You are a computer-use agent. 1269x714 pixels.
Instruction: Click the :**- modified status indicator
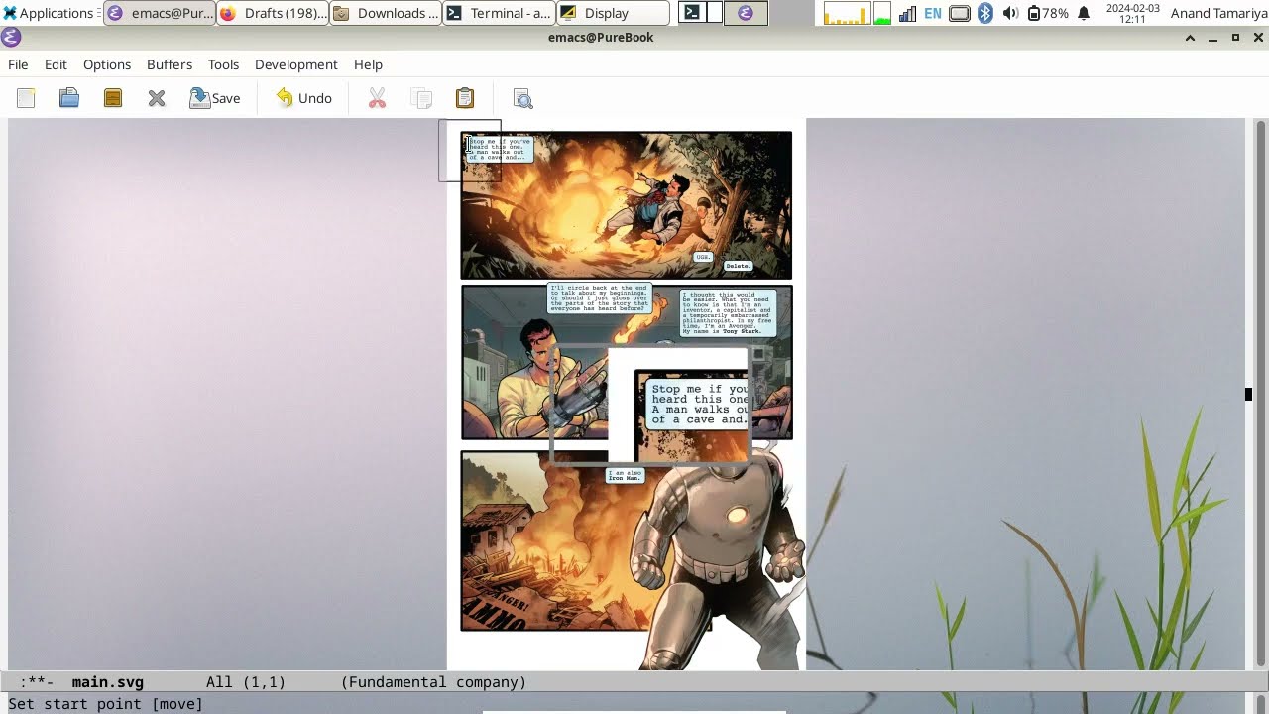pyautogui.click(x=37, y=682)
